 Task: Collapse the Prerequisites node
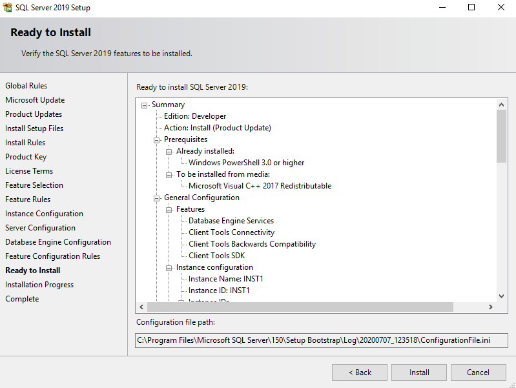157,139
